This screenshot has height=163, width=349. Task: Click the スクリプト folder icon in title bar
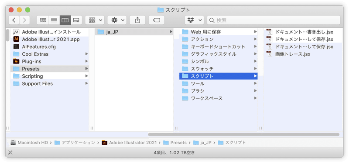(x=161, y=10)
